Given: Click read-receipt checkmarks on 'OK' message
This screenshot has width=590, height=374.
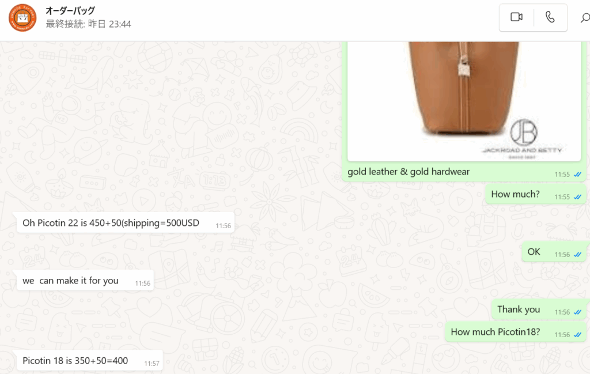Looking at the screenshot, I should point(577,255).
